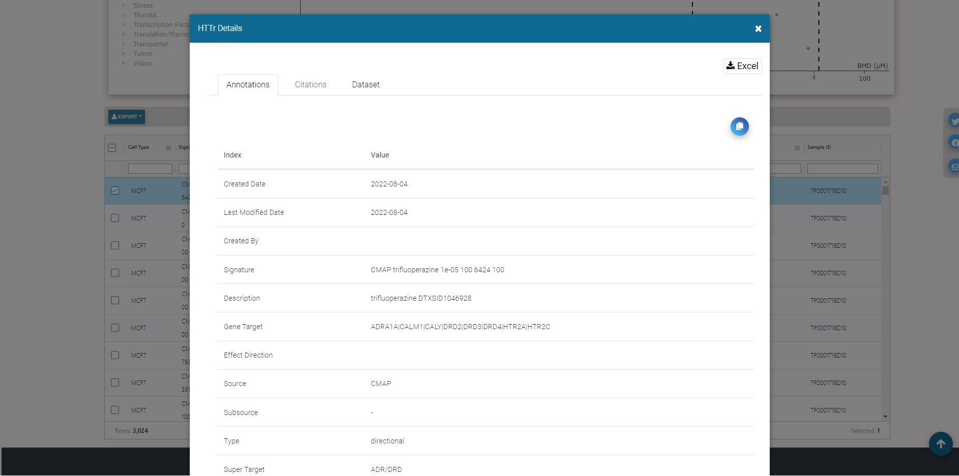Check the second MCF7 row checkbox

coord(114,218)
